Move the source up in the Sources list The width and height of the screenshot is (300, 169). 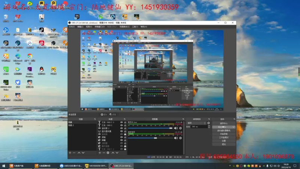point(113,153)
